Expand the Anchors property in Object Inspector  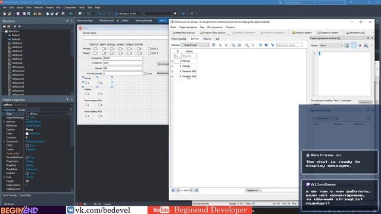[4, 122]
